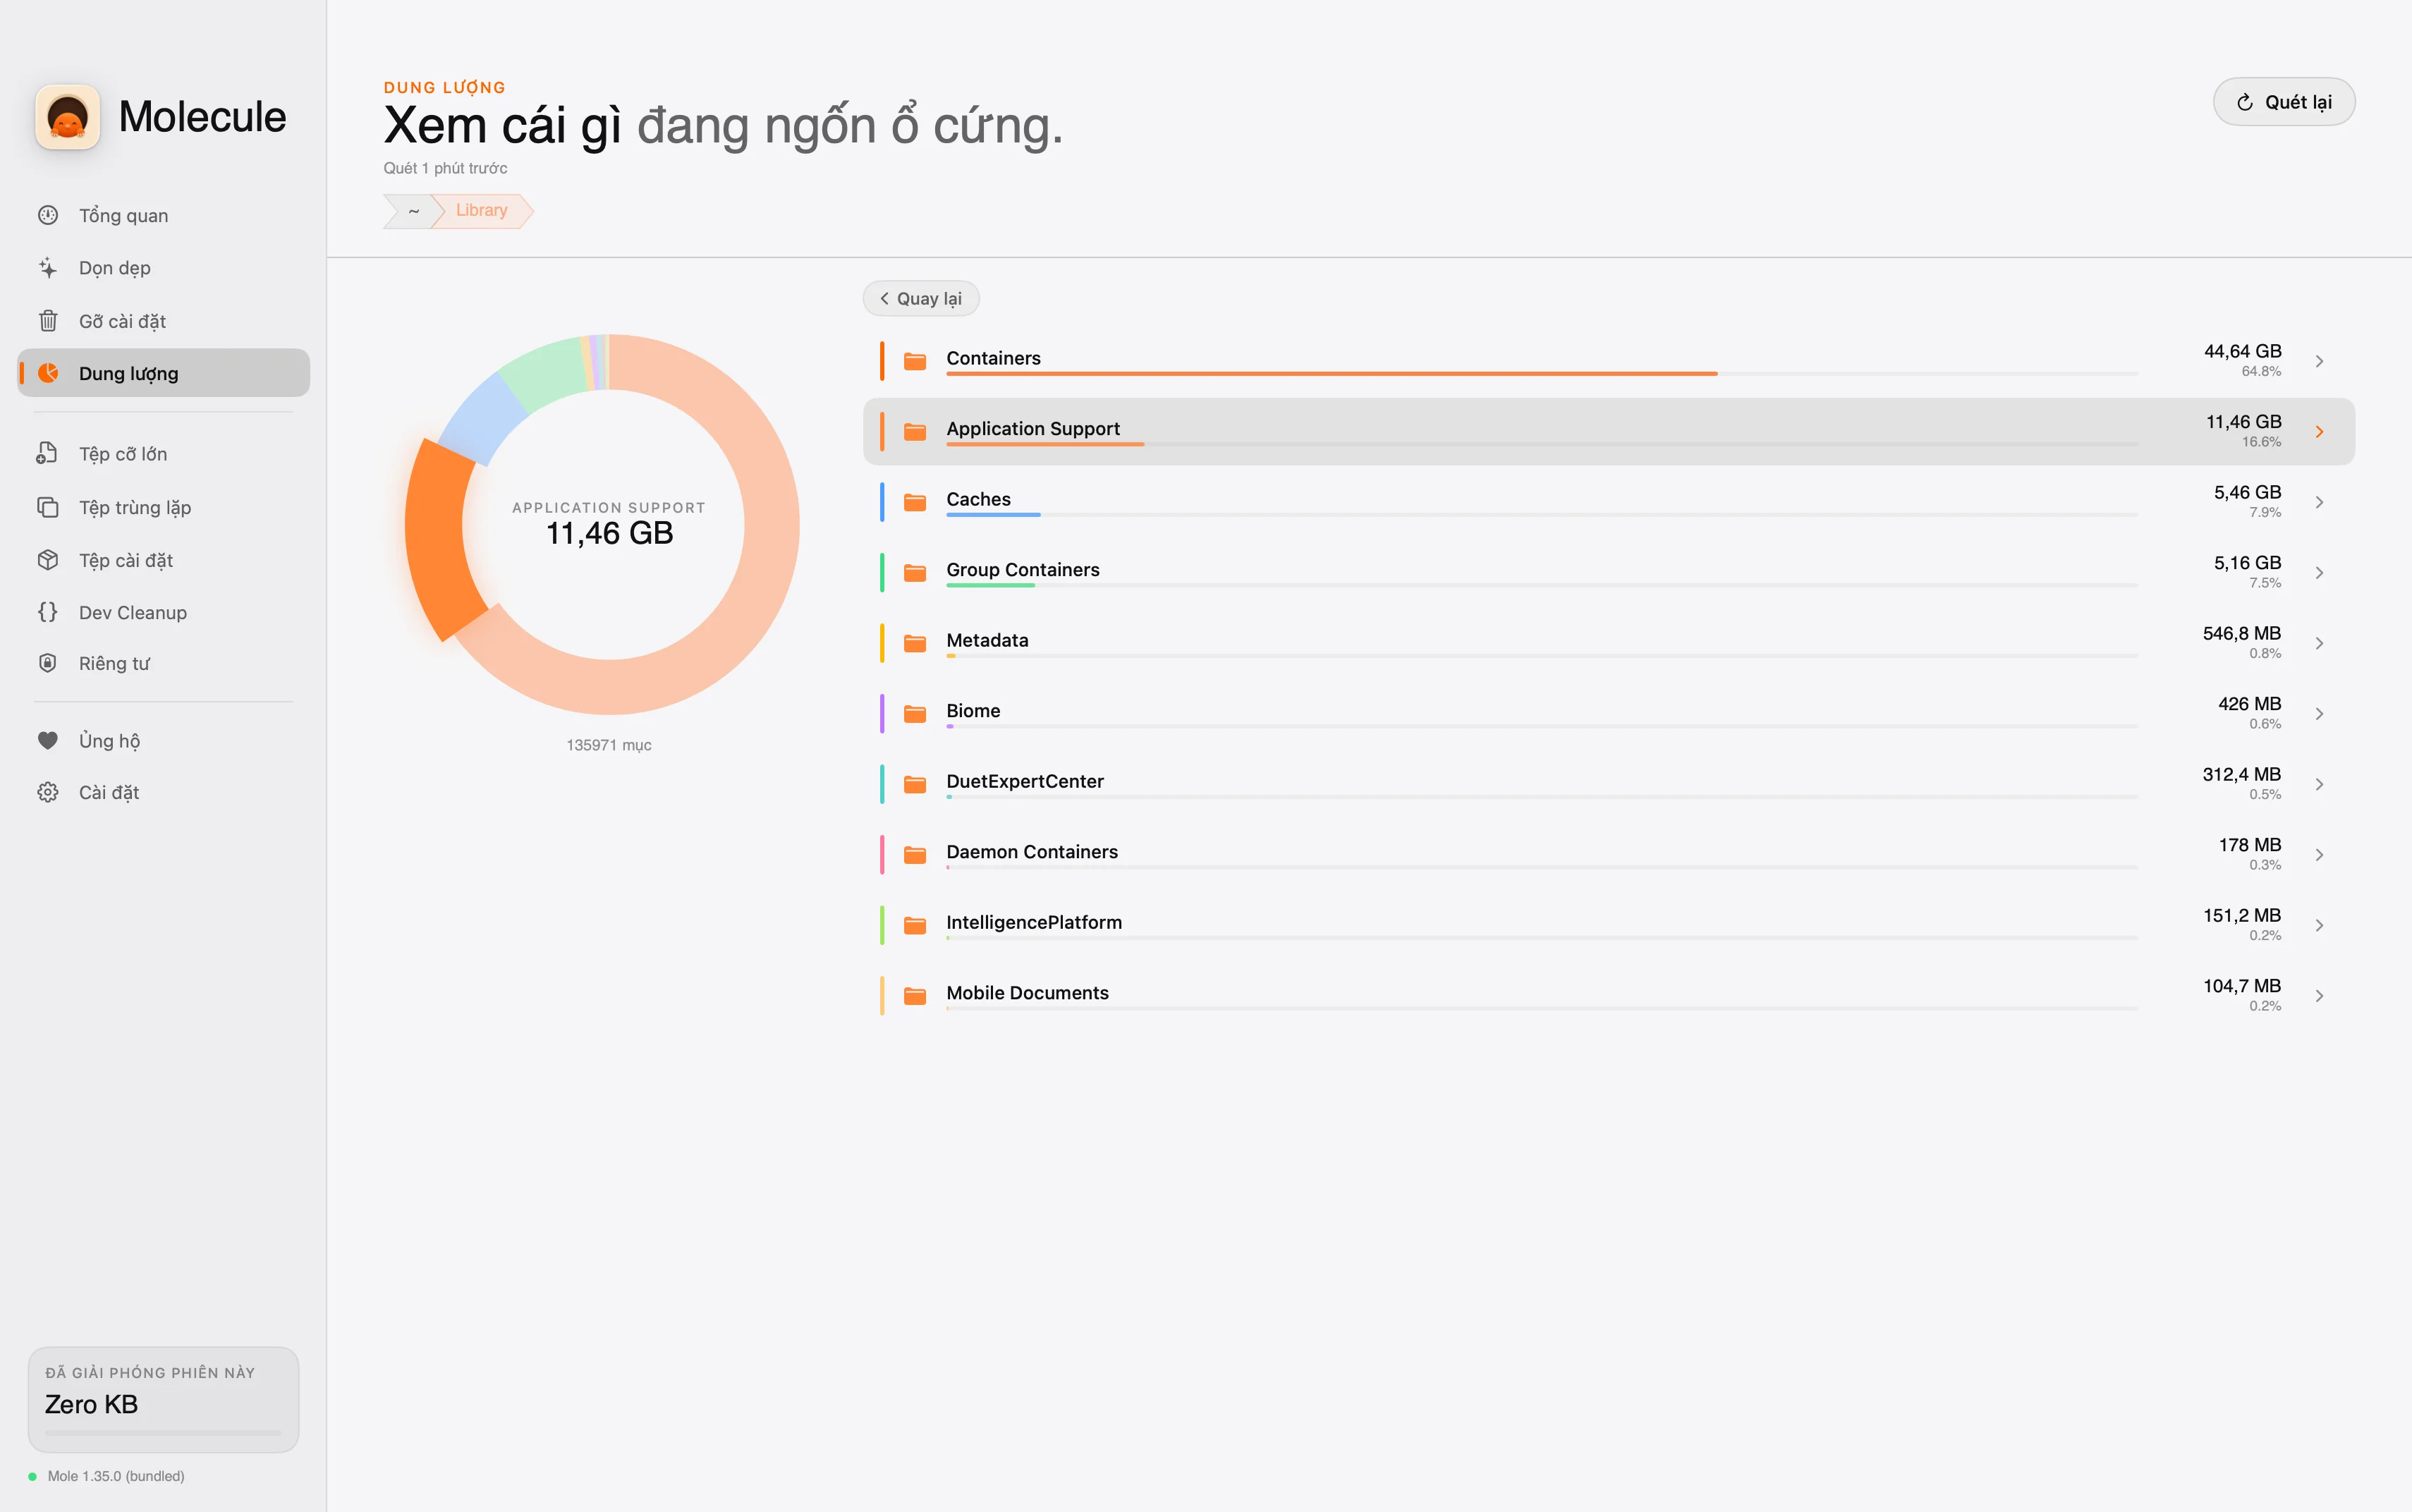Image resolution: width=2412 pixels, height=1512 pixels.
Task: Open the Dung lượng sidebar item
Action: 163,373
